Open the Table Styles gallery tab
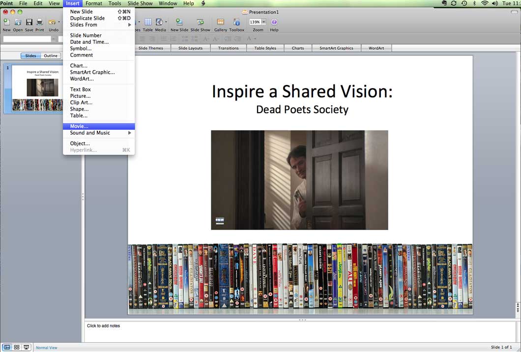 265,48
